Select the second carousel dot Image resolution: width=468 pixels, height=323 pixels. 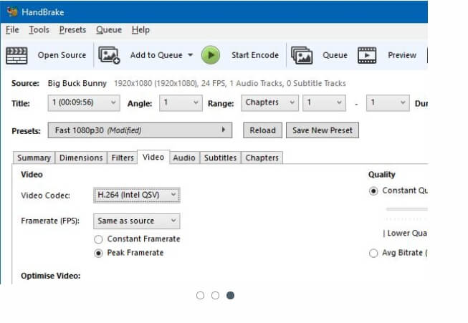click(x=215, y=295)
